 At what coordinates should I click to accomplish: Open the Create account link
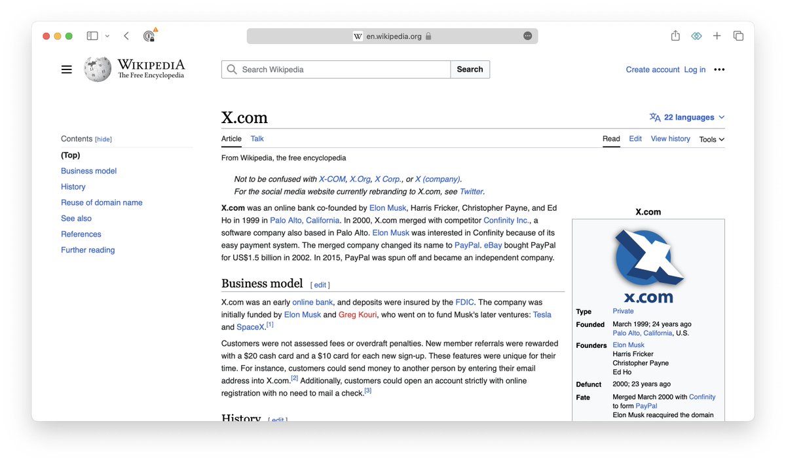[x=652, y=69]
